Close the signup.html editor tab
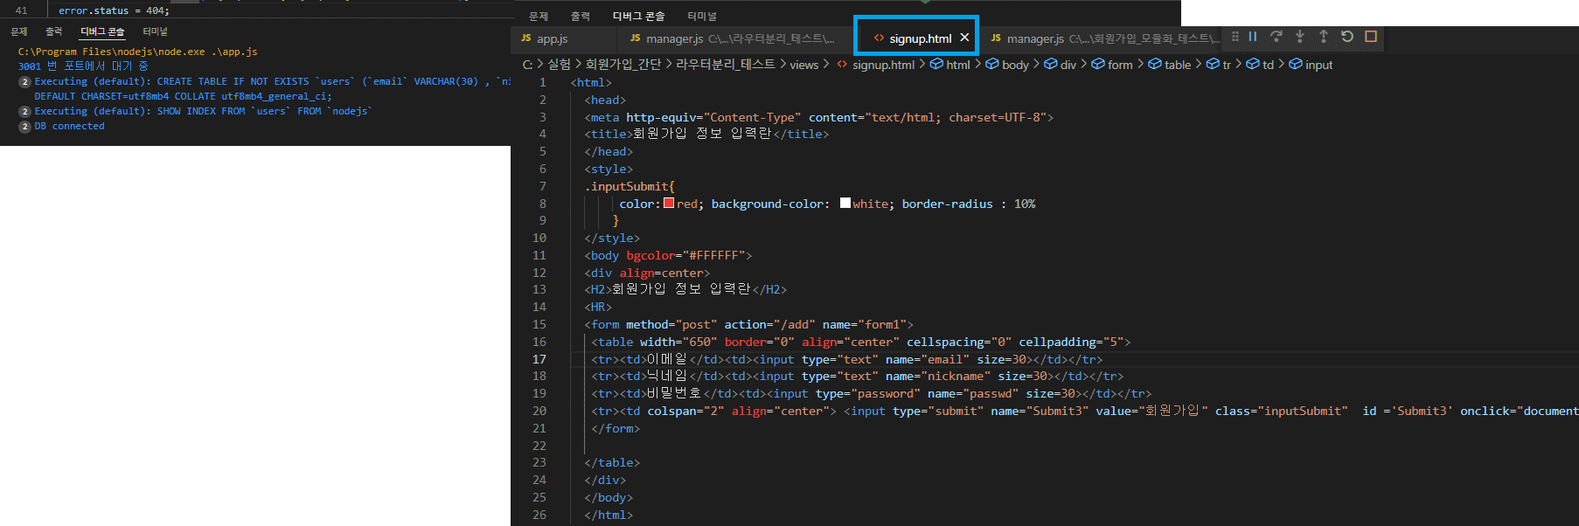 [964, 38]
